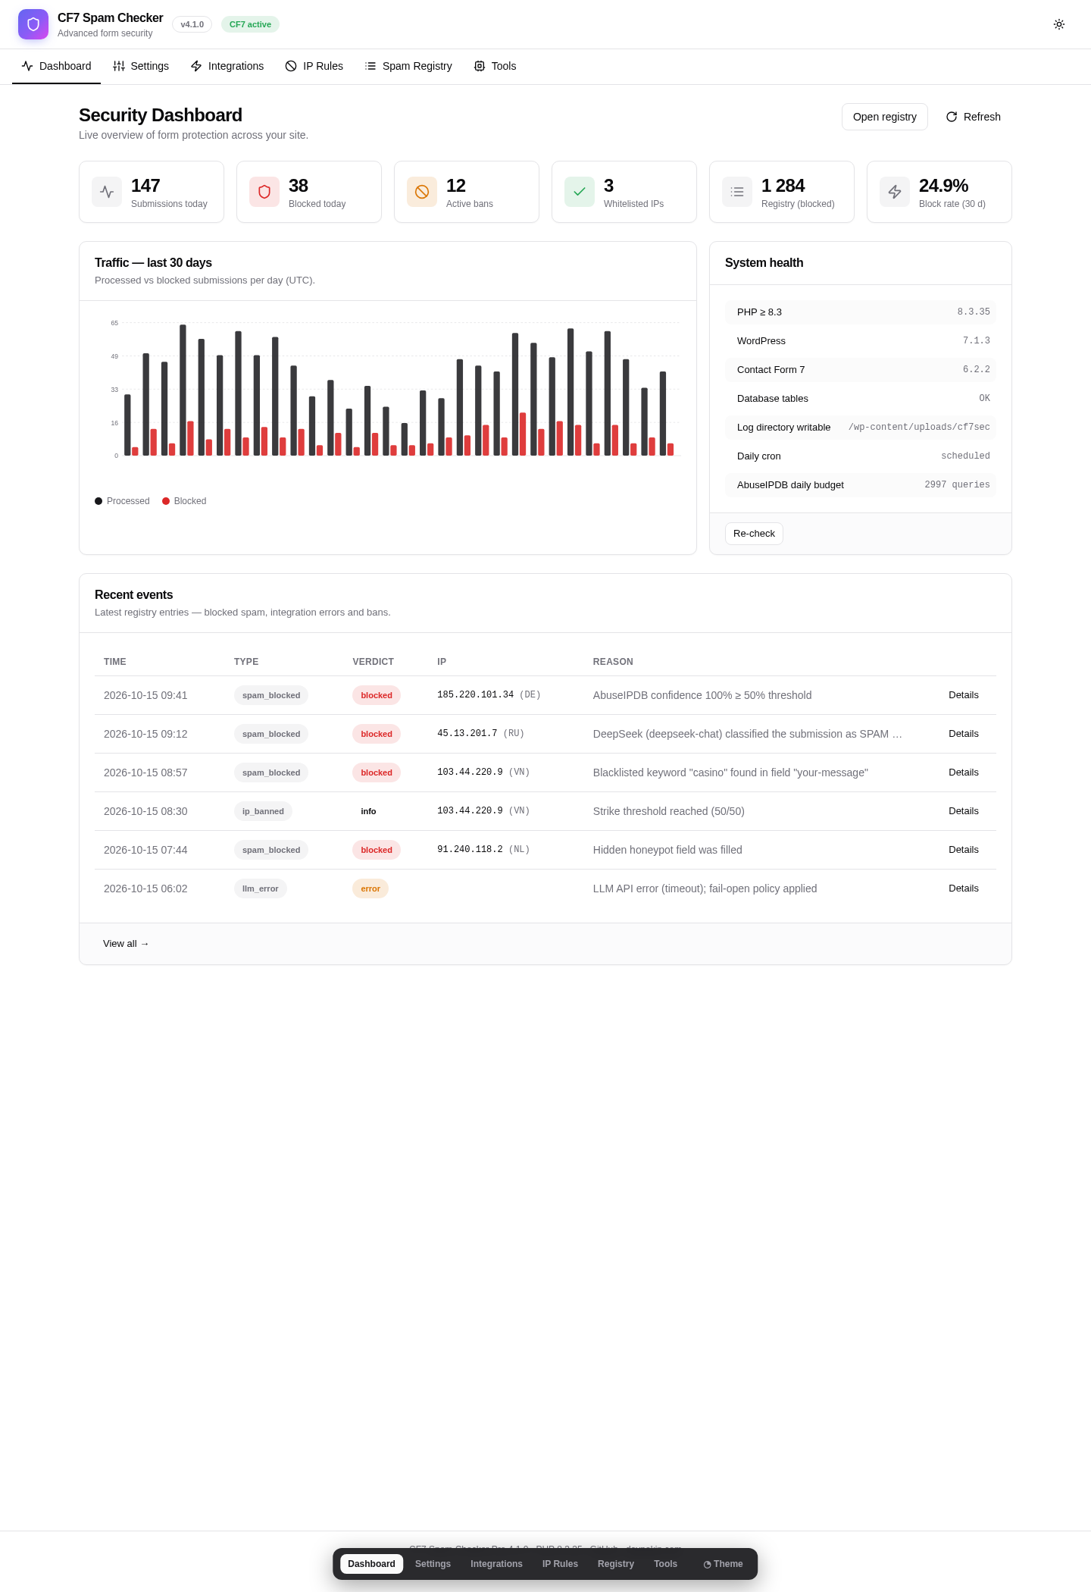This screenshot has height=1592, width=1091.
Task: Click the ip_banned type badge
Action: [263, 811]
